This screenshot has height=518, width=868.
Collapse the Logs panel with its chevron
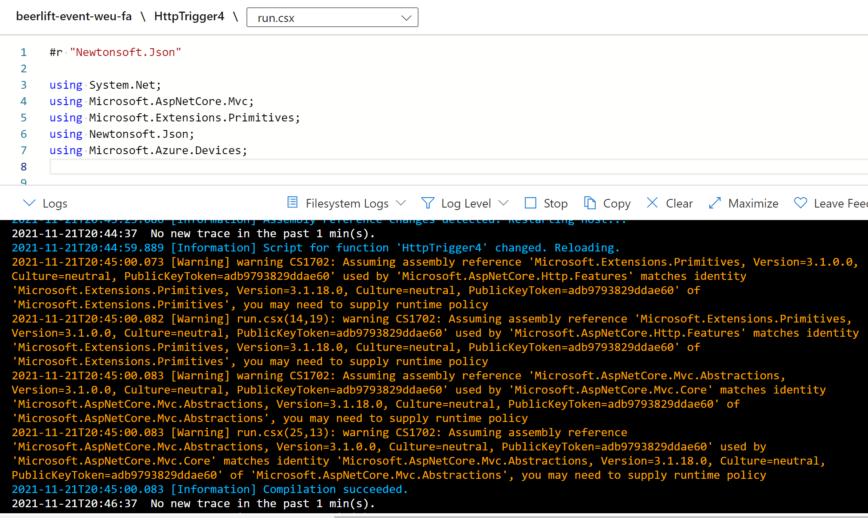(x=29, y=203)
